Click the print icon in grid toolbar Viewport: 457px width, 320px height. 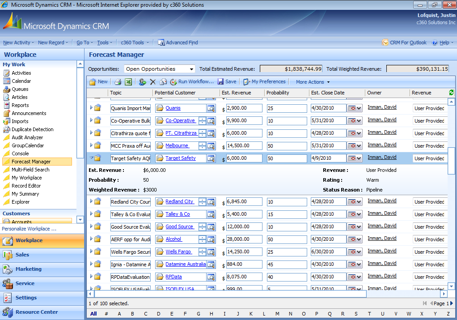(118, 82)
